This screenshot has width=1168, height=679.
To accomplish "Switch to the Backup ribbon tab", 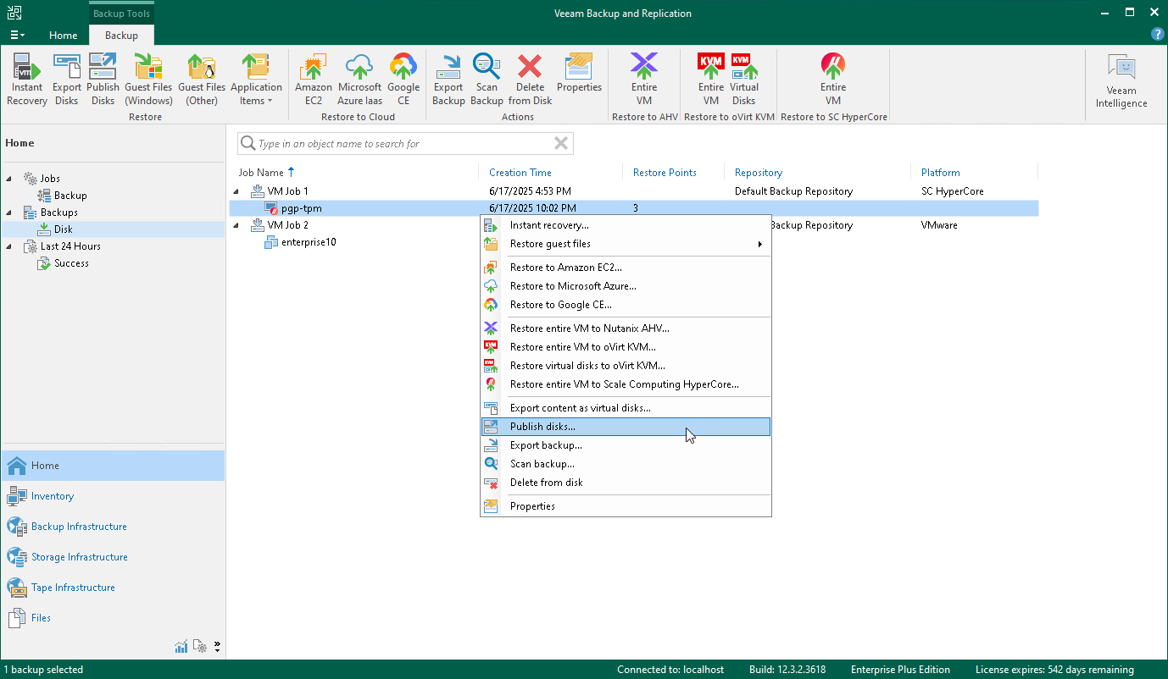I will (121, 36).
